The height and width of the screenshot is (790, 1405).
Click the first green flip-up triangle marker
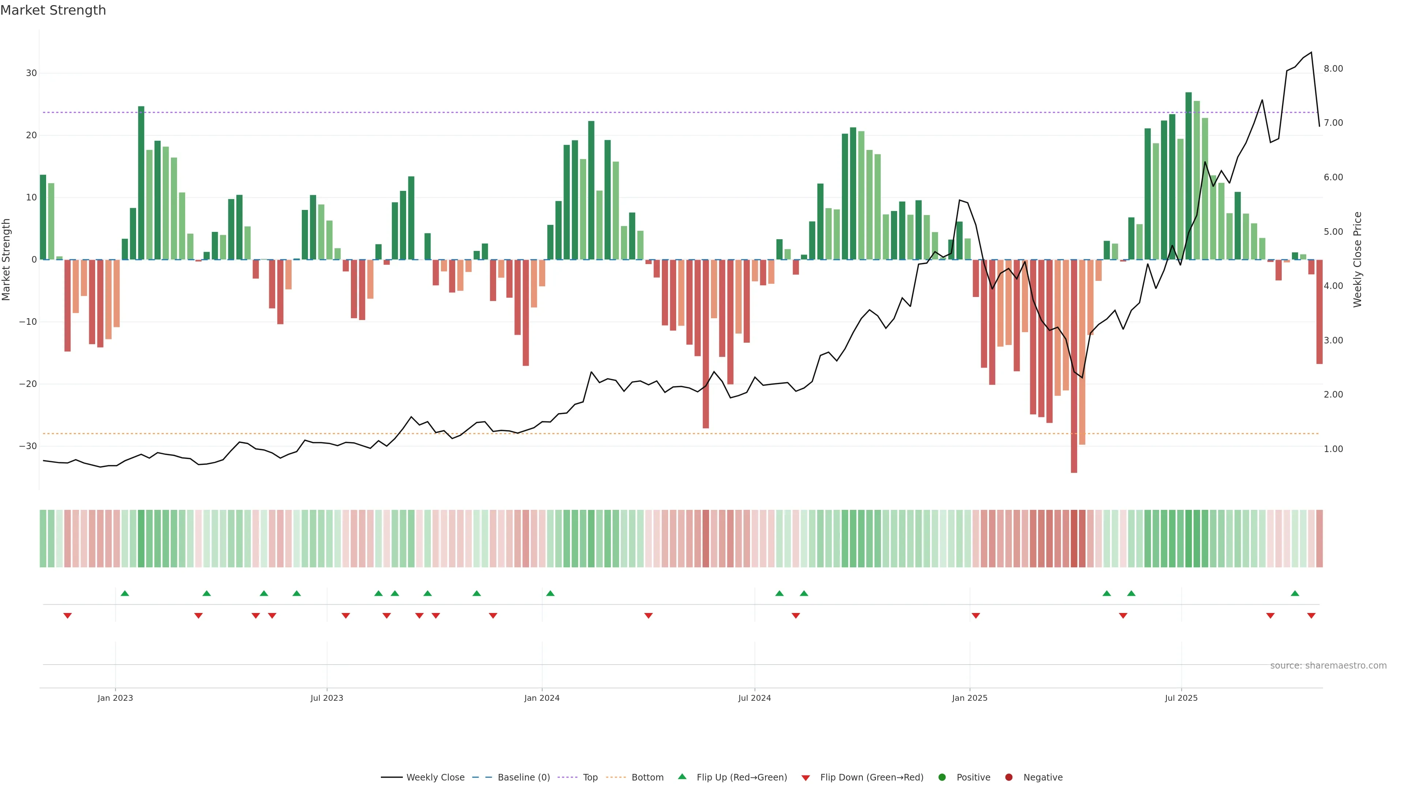tap(124, 593)
